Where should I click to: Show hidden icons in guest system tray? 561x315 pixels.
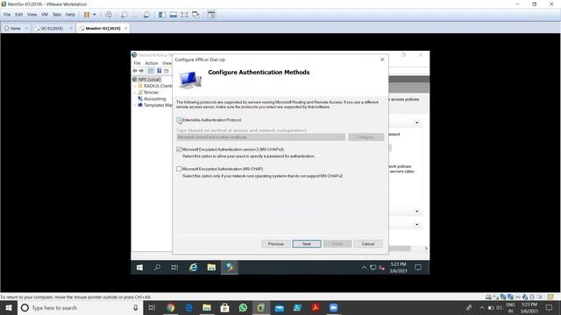tap(364, 267)
